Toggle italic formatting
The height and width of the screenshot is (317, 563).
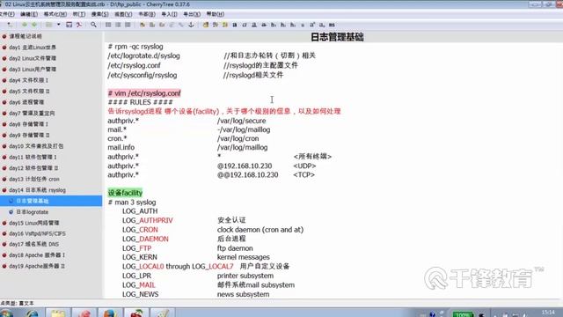245,25
